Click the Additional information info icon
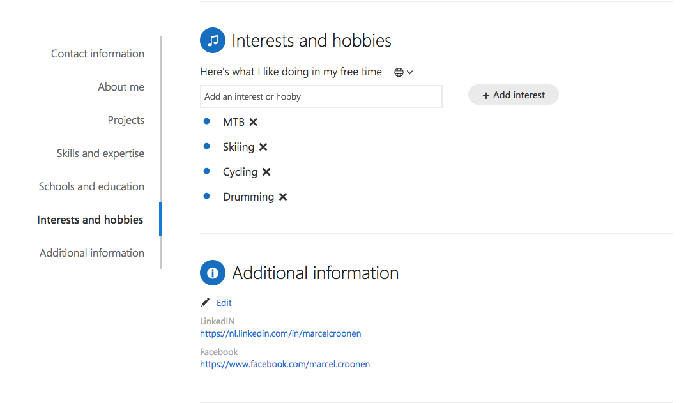This screenshot has height=403, width=695. click(213, 273)
